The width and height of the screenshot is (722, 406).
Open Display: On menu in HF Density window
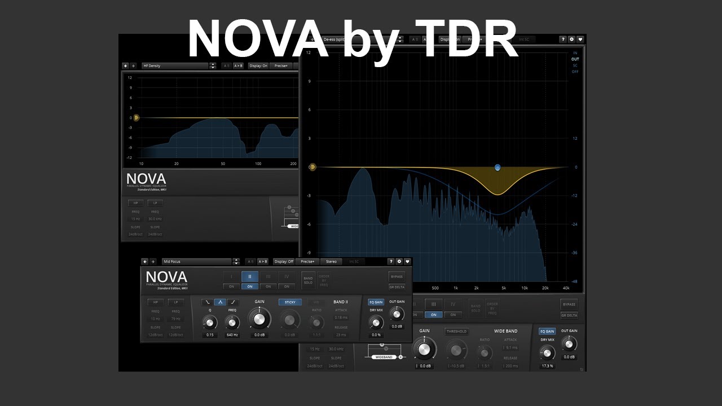pos(258,65)
